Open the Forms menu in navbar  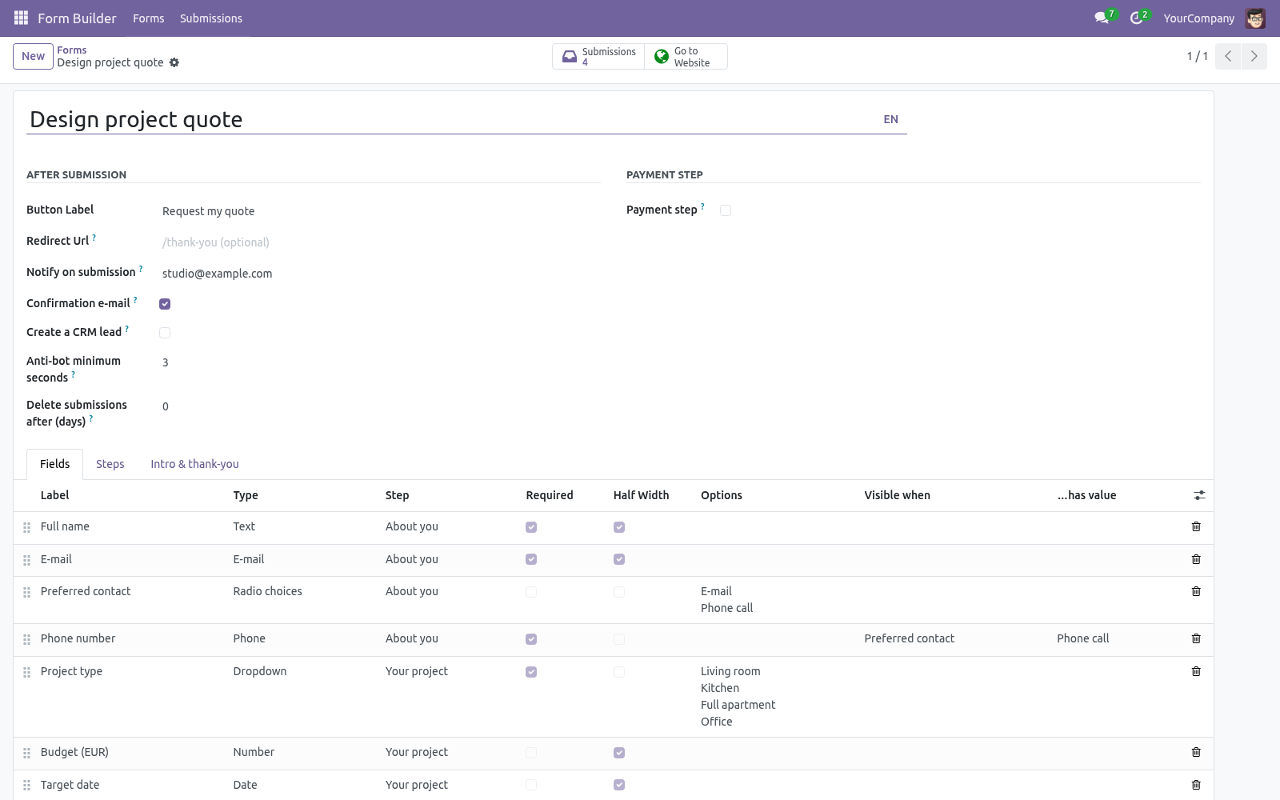click(x=149, y=18)
